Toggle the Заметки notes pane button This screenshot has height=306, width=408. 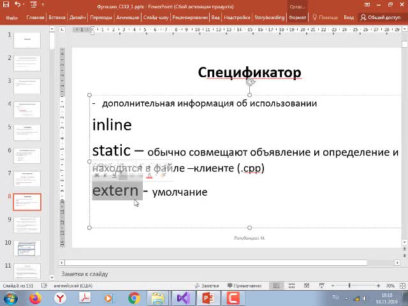click(x=207, y=286)
